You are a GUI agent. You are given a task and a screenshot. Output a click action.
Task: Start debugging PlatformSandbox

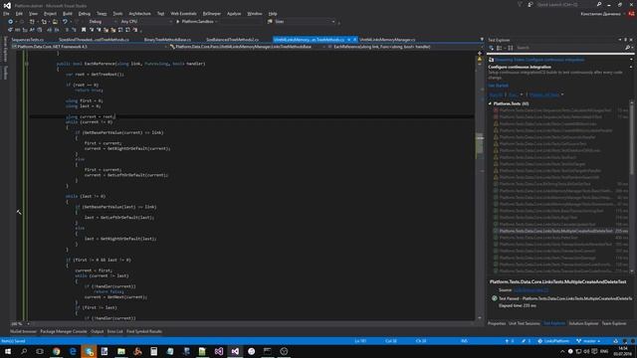tap(196, 22)
